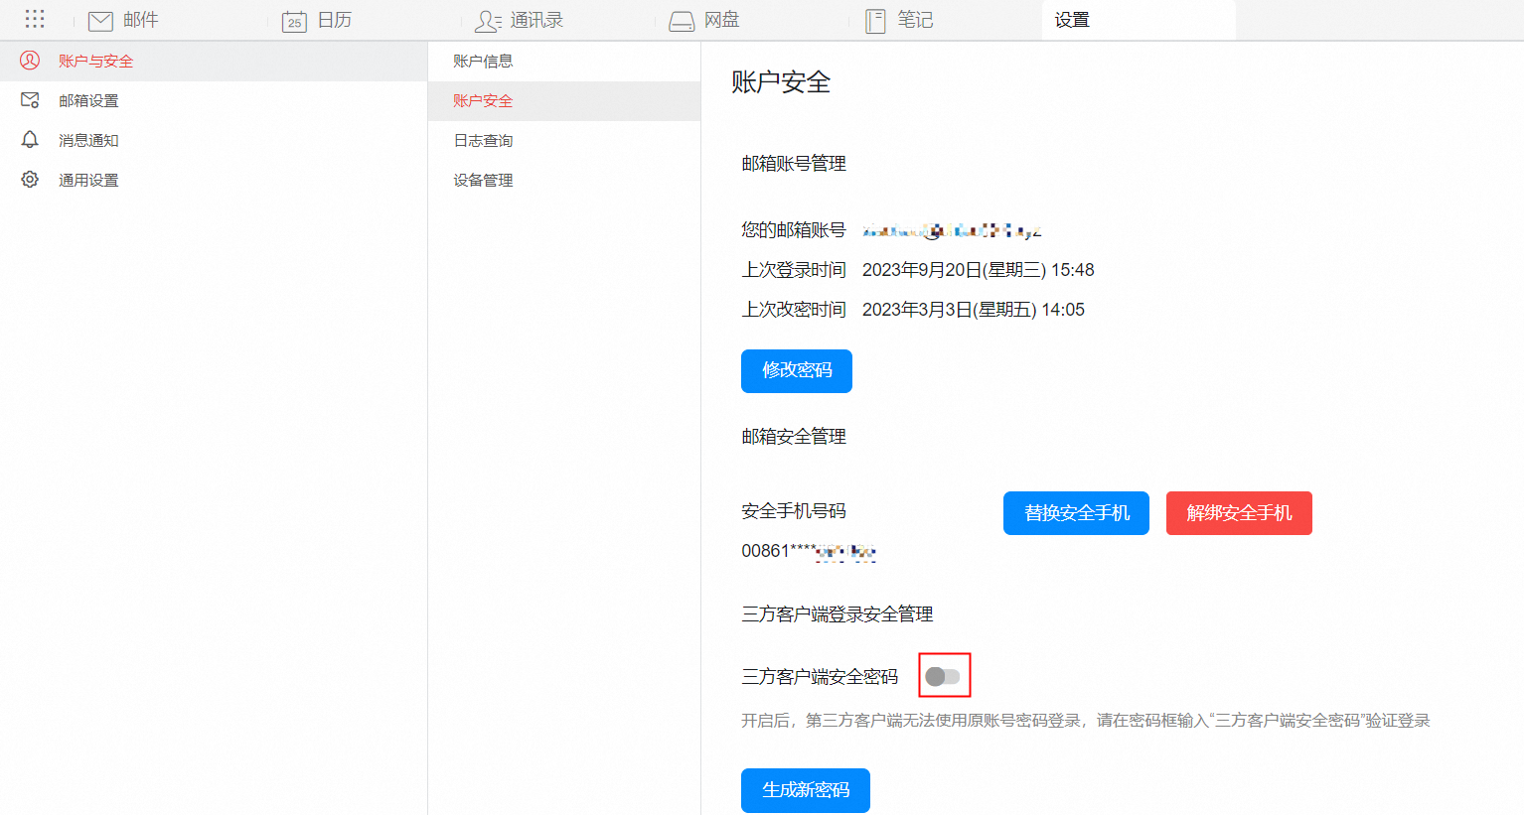Open the app grid launcher icon

(x=35, y=20)
